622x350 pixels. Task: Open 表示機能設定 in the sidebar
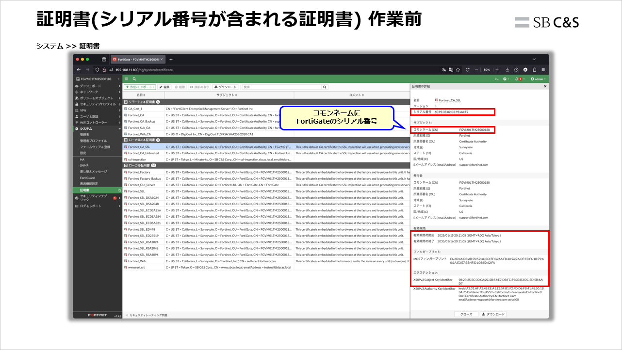click(89, 184)
